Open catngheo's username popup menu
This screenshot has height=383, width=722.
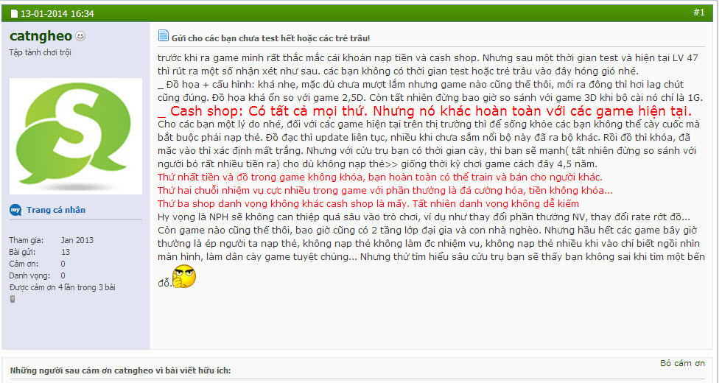(41, 36)
